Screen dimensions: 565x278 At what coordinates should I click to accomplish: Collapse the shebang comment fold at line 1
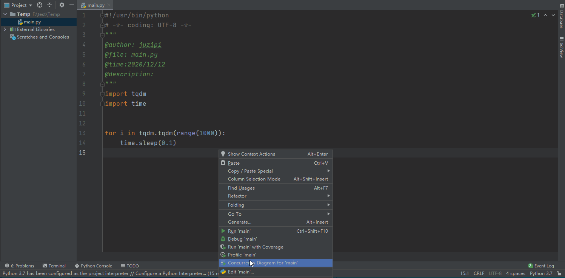(x=102, y=15)
